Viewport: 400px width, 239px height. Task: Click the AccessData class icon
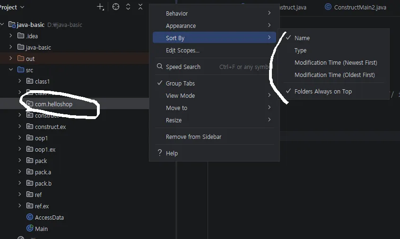(x=30, y=217)
